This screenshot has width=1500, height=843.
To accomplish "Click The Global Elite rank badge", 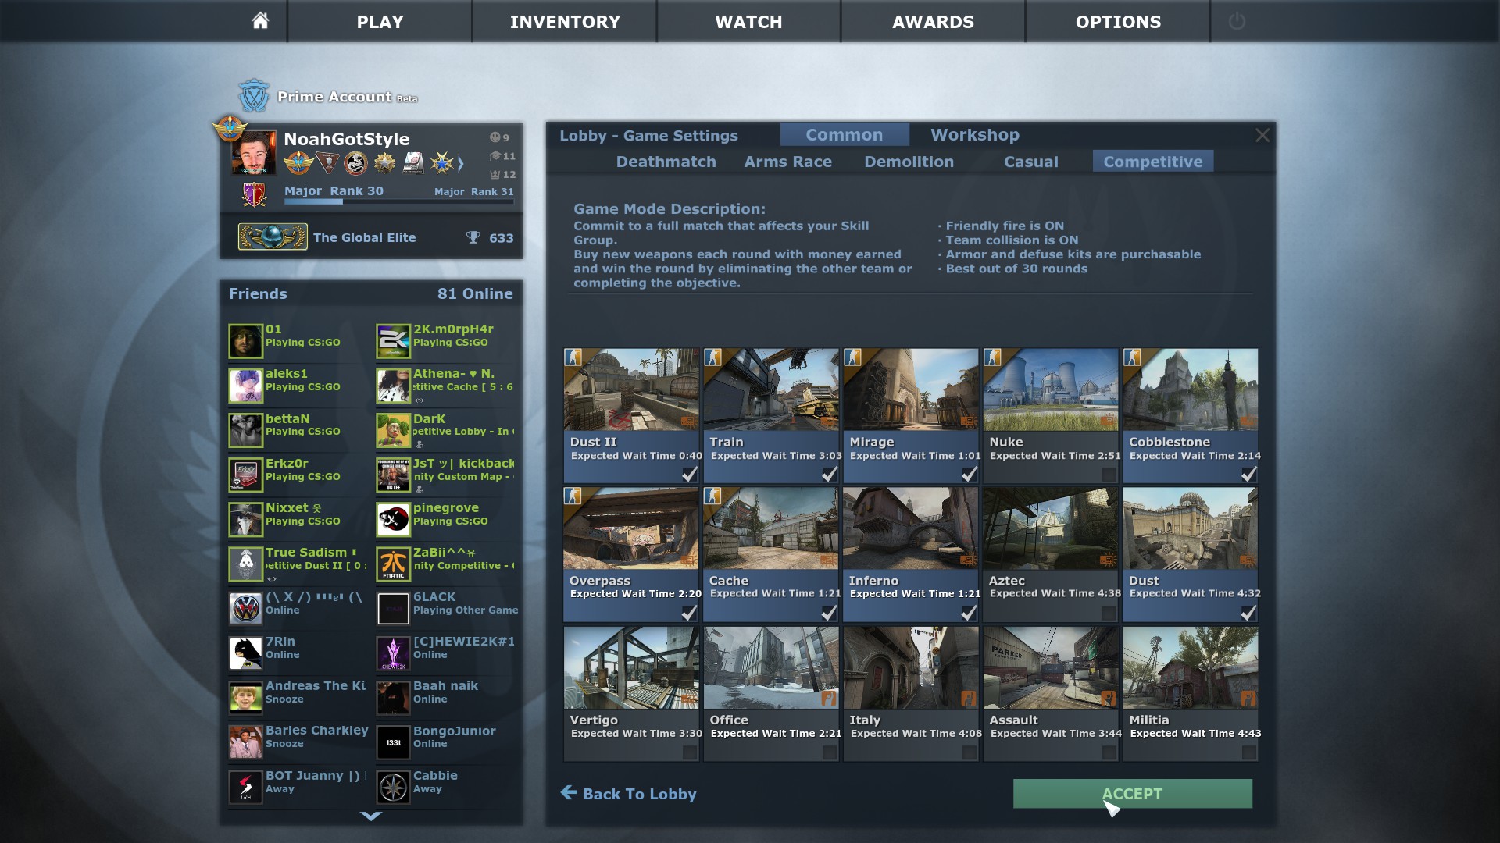I will point(273,237).
